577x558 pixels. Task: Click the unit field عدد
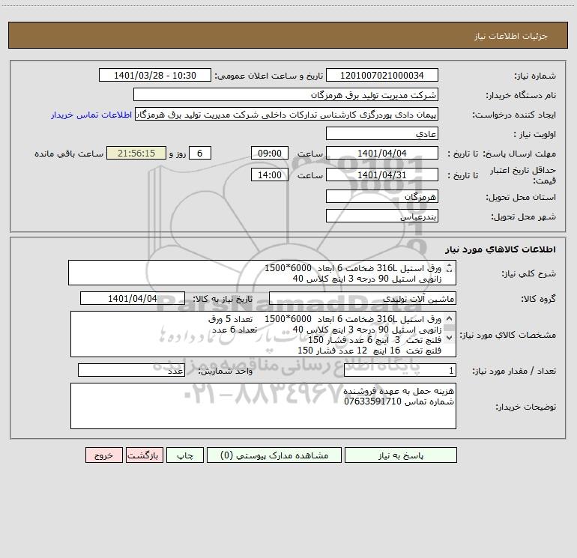131,371
